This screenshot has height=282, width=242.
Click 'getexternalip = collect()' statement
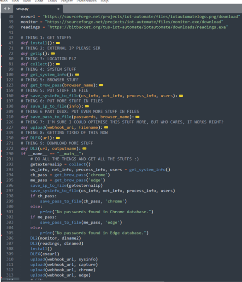(x=61, y=164)
